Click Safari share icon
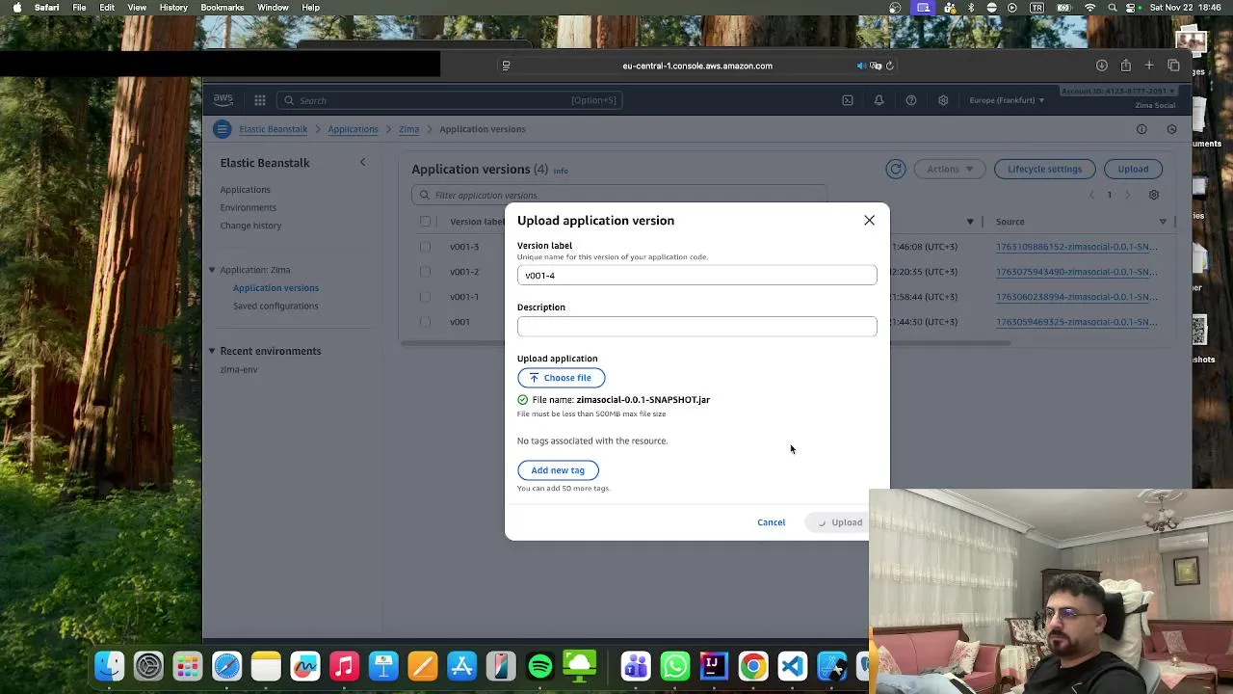 [1126, 66]
